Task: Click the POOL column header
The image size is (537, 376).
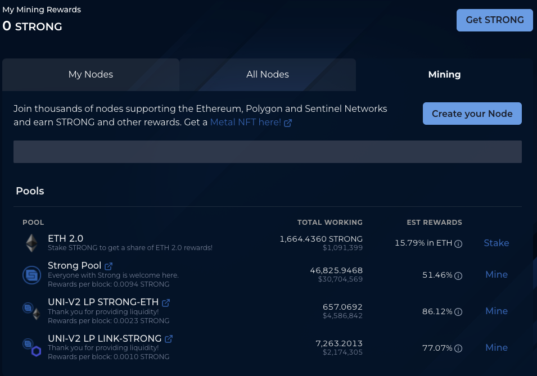Action: [33, 223]
